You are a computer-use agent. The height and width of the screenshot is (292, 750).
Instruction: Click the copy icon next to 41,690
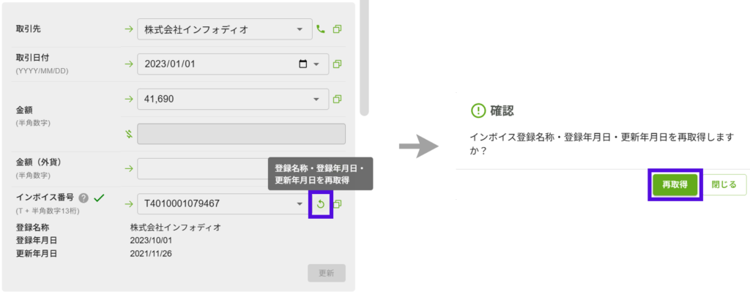[337, 99]
